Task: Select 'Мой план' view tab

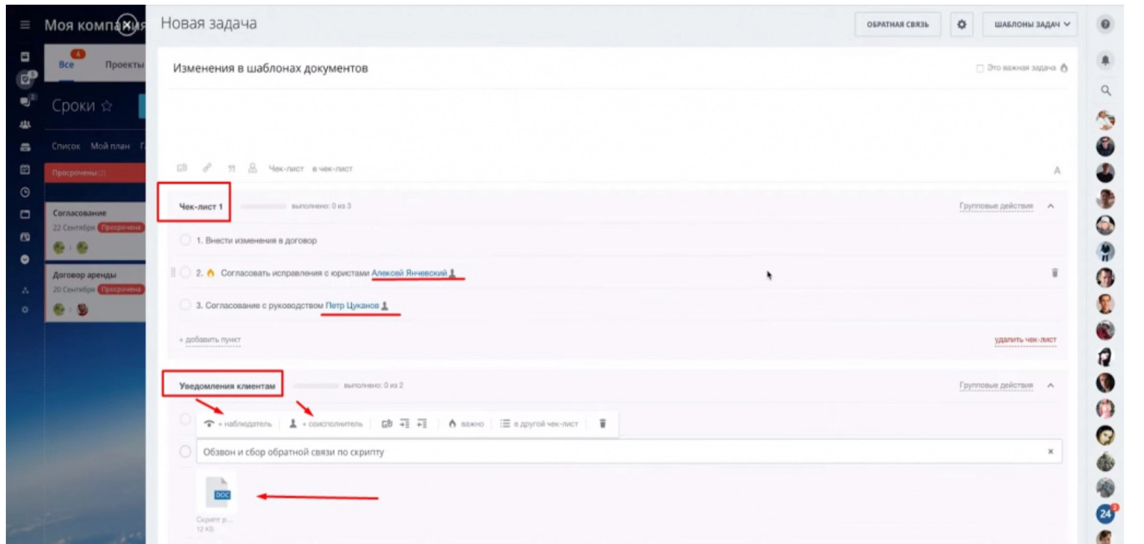Action: pyautogui.click(x=110, y=146)
